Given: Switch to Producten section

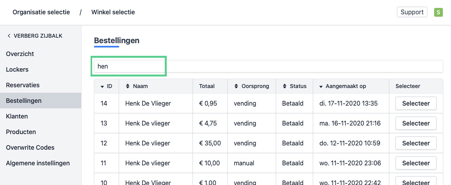Looking at the screenshot, I should pyautogui.click(x=21, y=132).
